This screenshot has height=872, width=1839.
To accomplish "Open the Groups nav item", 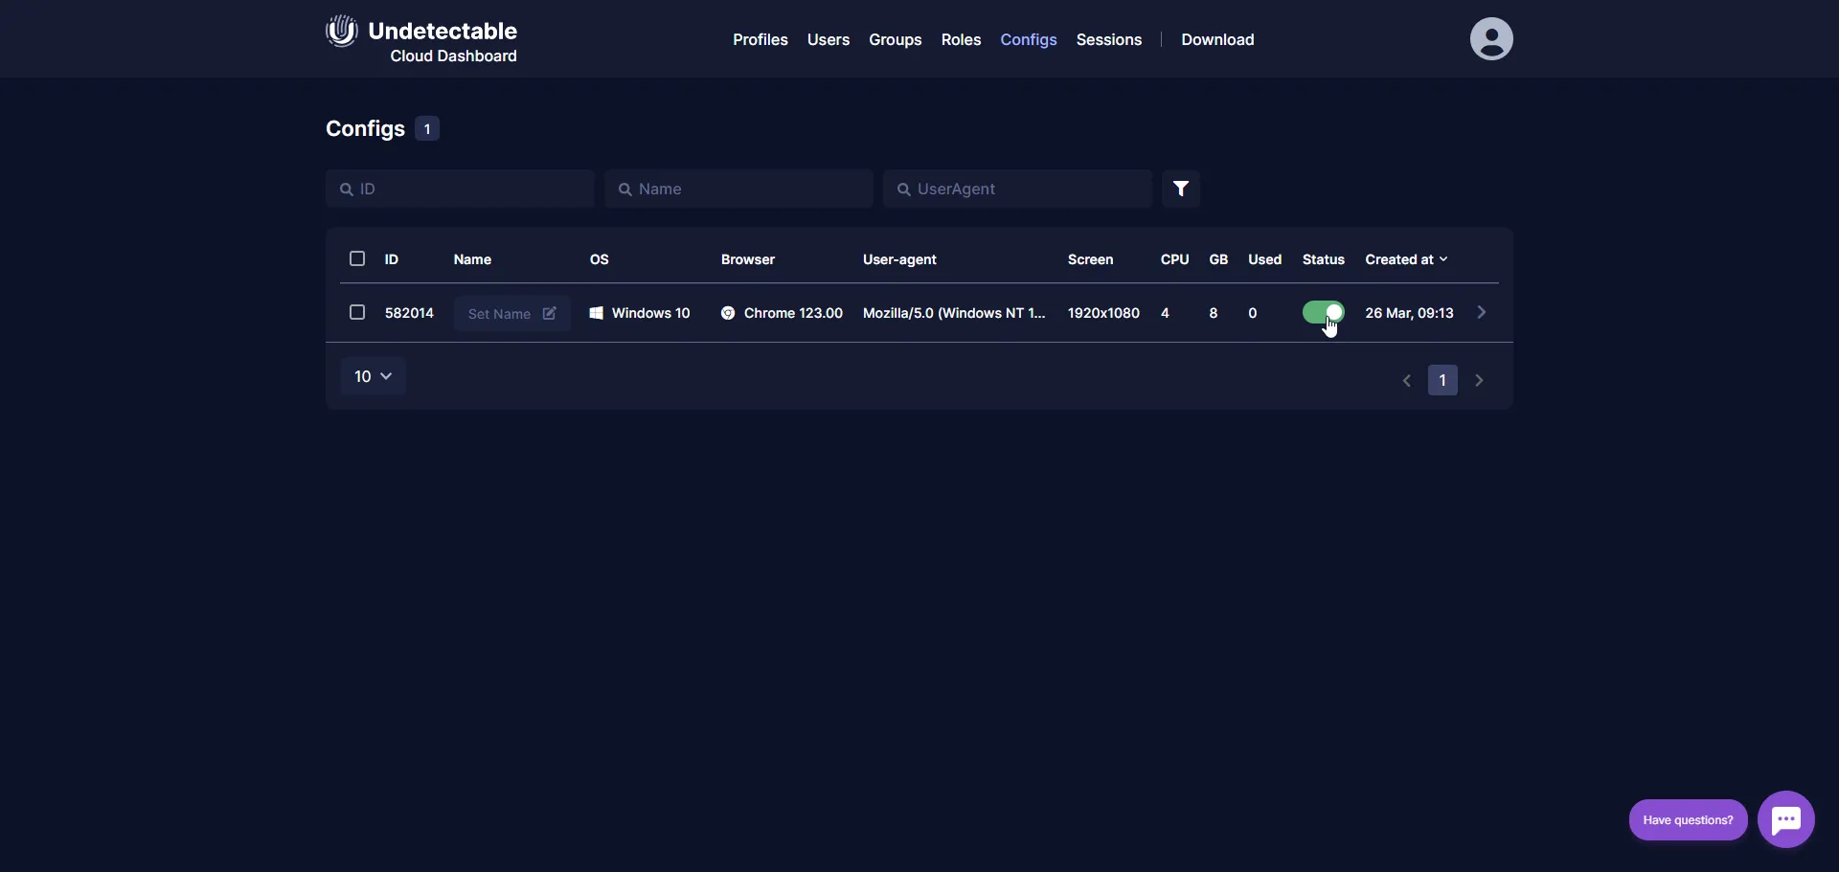I will pyautogui.click(x=895, y=39).
